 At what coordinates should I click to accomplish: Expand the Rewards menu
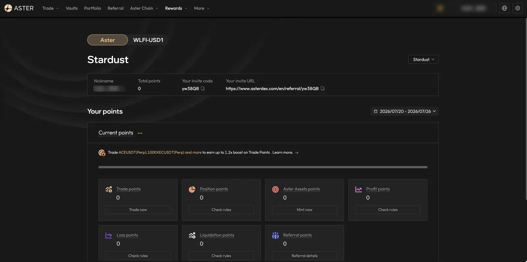pyautogui.click(x=176, y=8)
